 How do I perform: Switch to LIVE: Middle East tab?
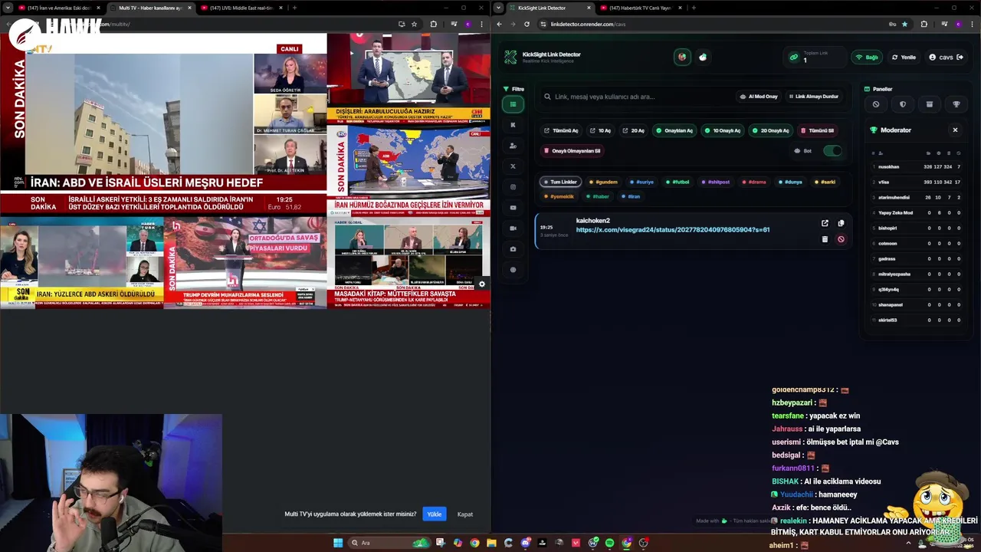click(x=241, y=8)
